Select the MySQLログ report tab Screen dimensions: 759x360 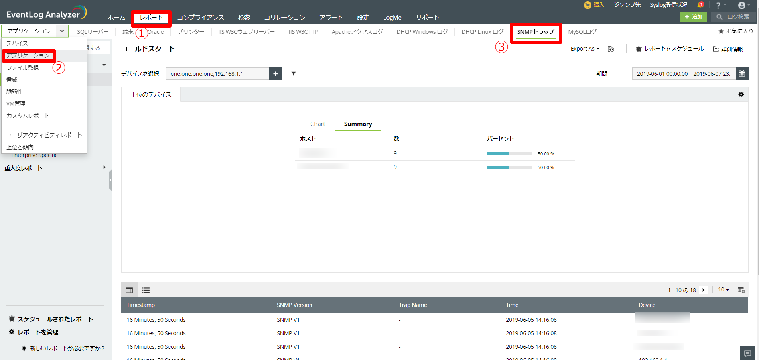pos(582,32)
